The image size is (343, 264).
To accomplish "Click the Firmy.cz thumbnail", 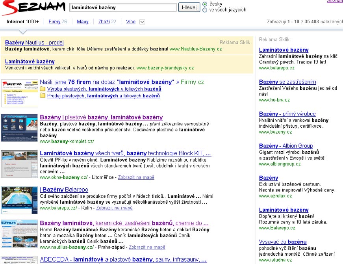I will (20, 93).
